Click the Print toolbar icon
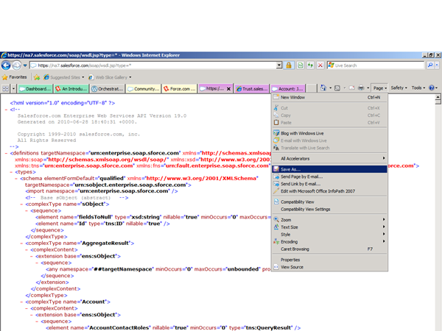Viewport: 442px width, 331px height. pos(361,88)
